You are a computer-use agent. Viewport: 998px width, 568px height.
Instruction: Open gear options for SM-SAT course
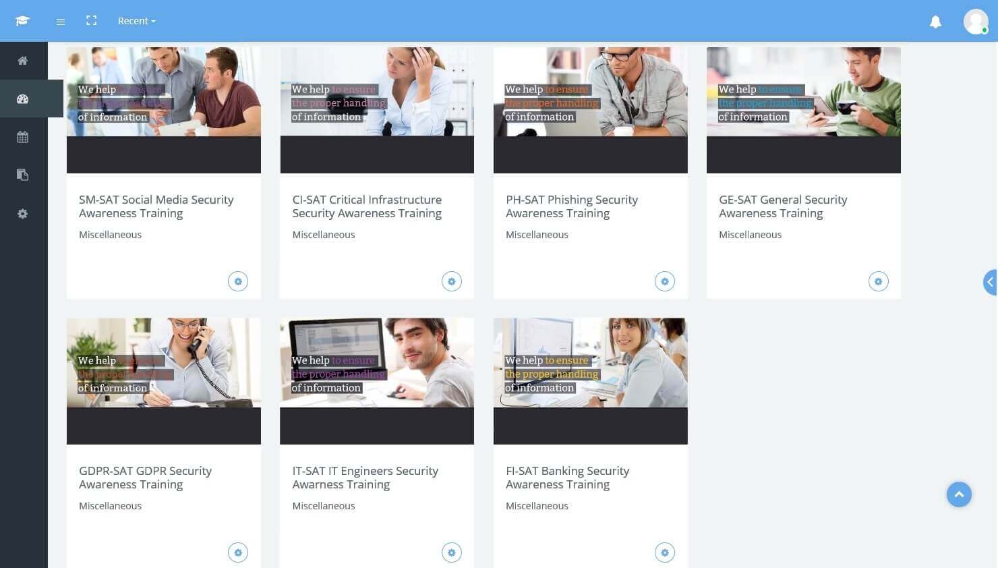(238, 281)
